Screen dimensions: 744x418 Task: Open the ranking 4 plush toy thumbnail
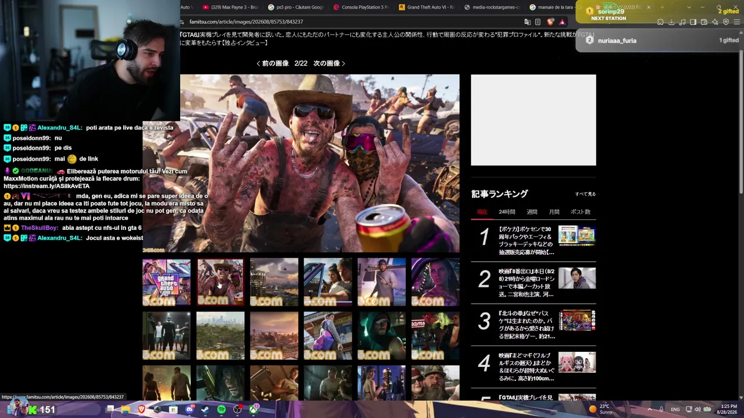click(577, 362)
